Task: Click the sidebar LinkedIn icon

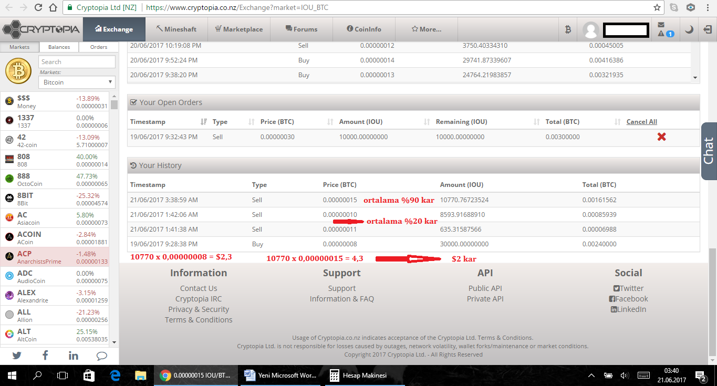Action: click(74, 356)
